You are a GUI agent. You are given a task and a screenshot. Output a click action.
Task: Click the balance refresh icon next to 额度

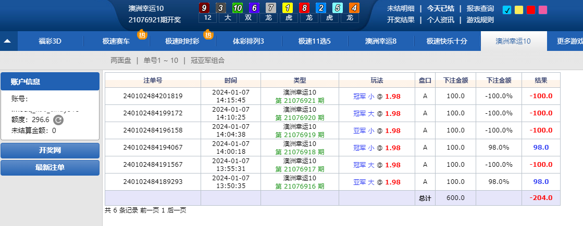[x=58, y=120]
